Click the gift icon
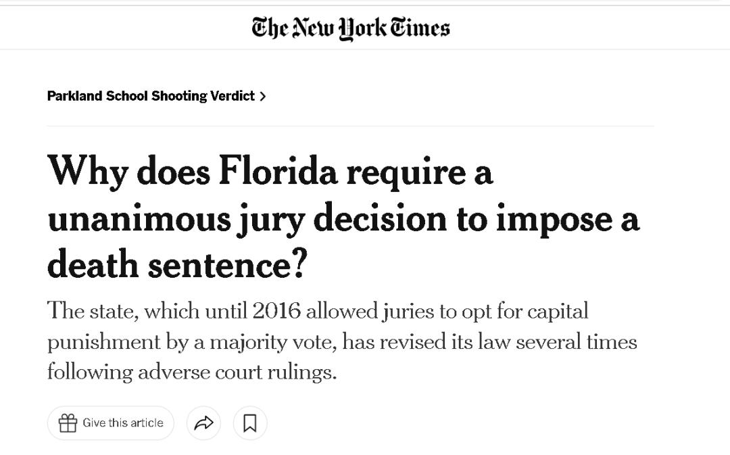 (68, 423)
